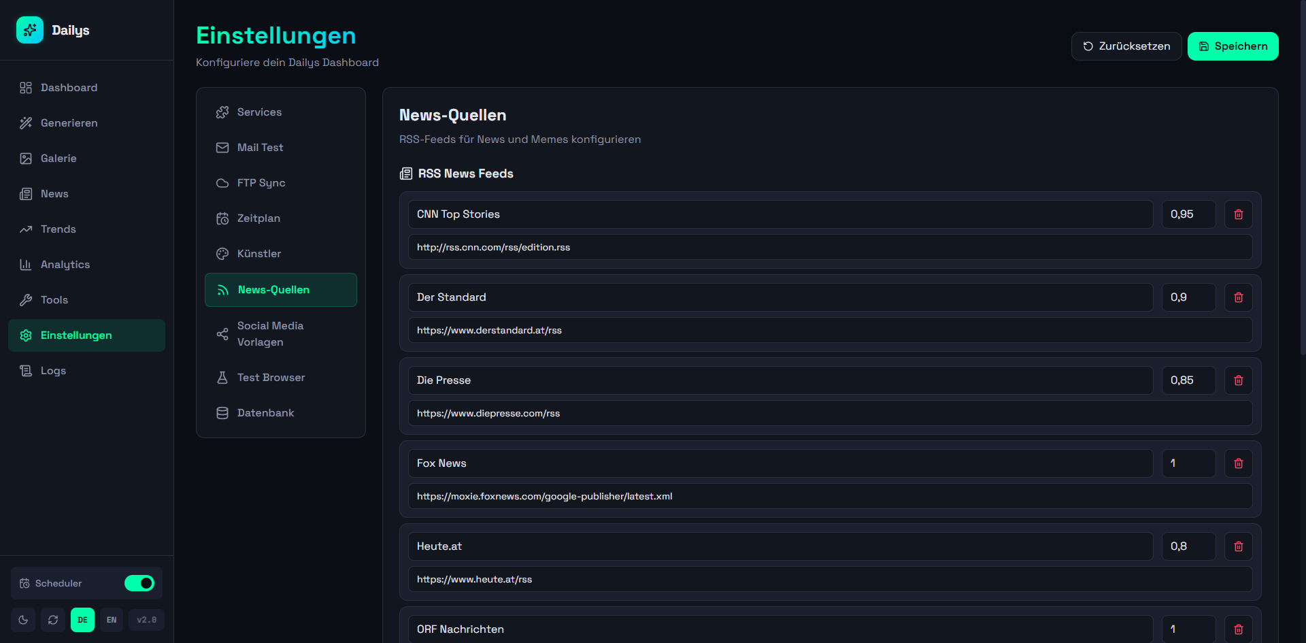1306x643 pixels.
Task: Click the Der Standard URL field
Action: [830, 330]
